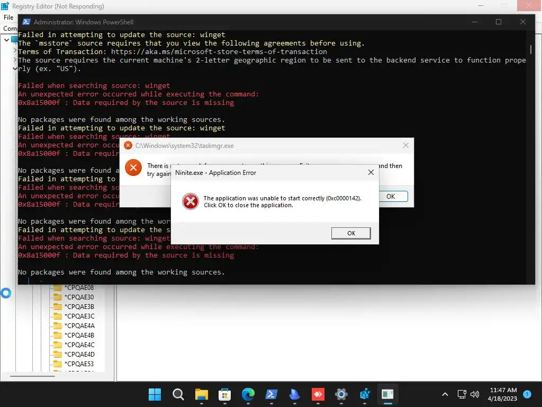
Task: Click the Registry Editor title bar app icon
Action: tap(5, 6)
